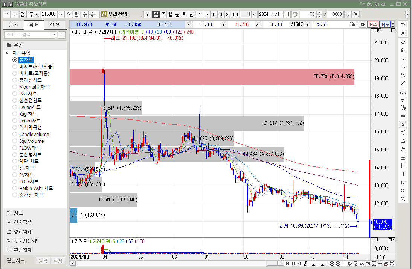Open the tick interval dropdown arrow
This screenshot has width=412, height=269.
[254, 14]
